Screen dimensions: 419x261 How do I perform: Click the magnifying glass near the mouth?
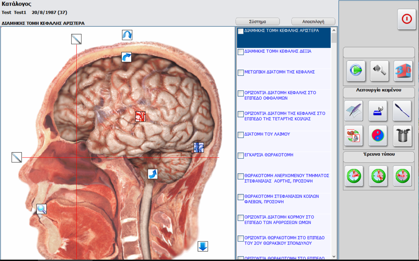point(41,209)
